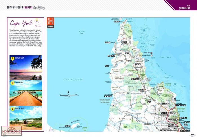
Task: Click the Queensland outline icon beside Cape York
Action: tap(38, 23)
